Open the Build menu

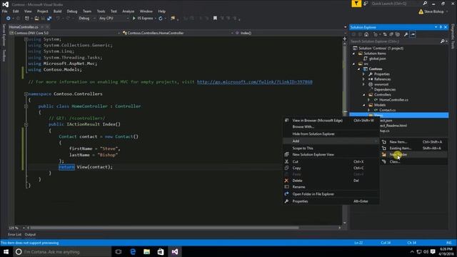(57, 11)
